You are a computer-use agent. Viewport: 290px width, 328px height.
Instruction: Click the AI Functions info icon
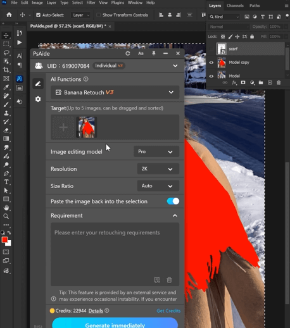pyautogui.click(x=85, y=79)
